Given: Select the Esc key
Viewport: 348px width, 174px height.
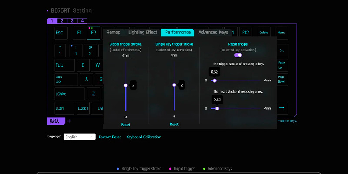Looking at the screenshot, I should point(61,33).
